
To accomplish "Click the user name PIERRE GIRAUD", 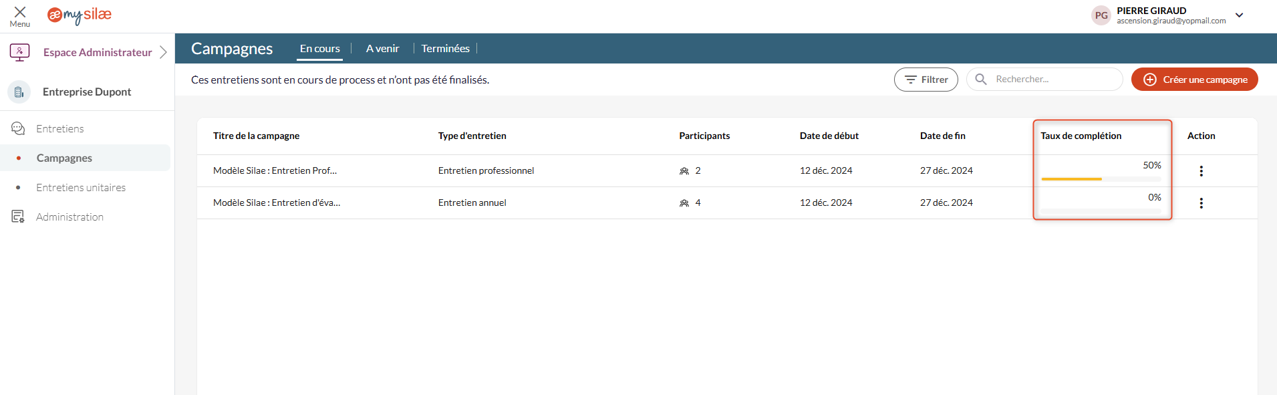I will click(x=1151, y=11).
